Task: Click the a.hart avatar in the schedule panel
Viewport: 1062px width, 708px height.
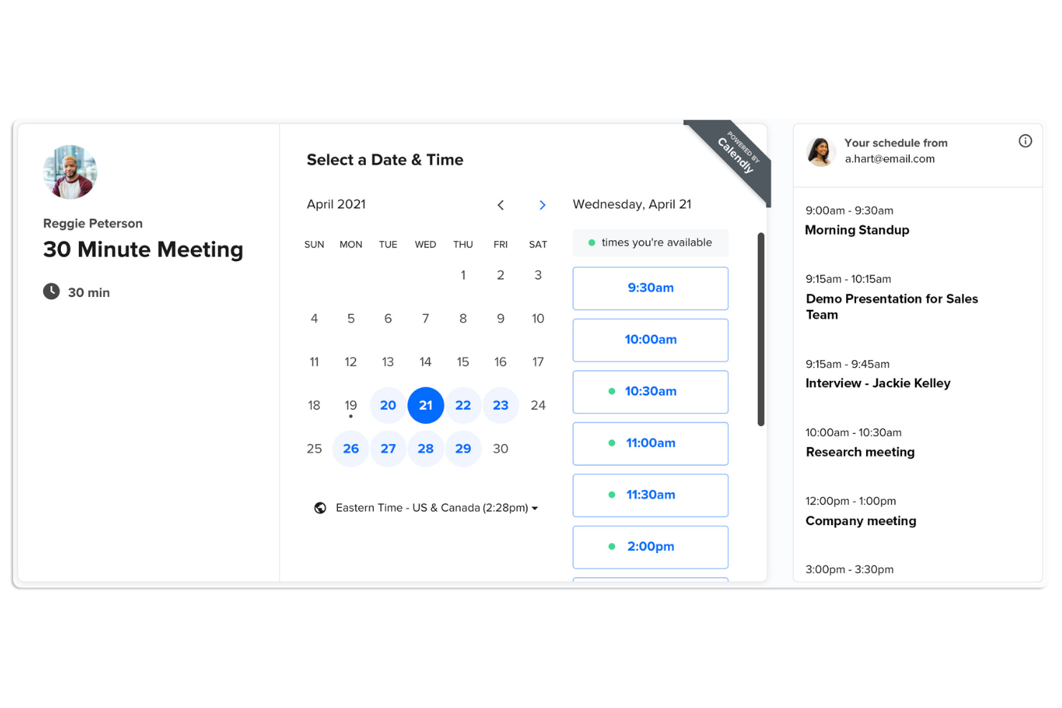Action: click(820, 151)
